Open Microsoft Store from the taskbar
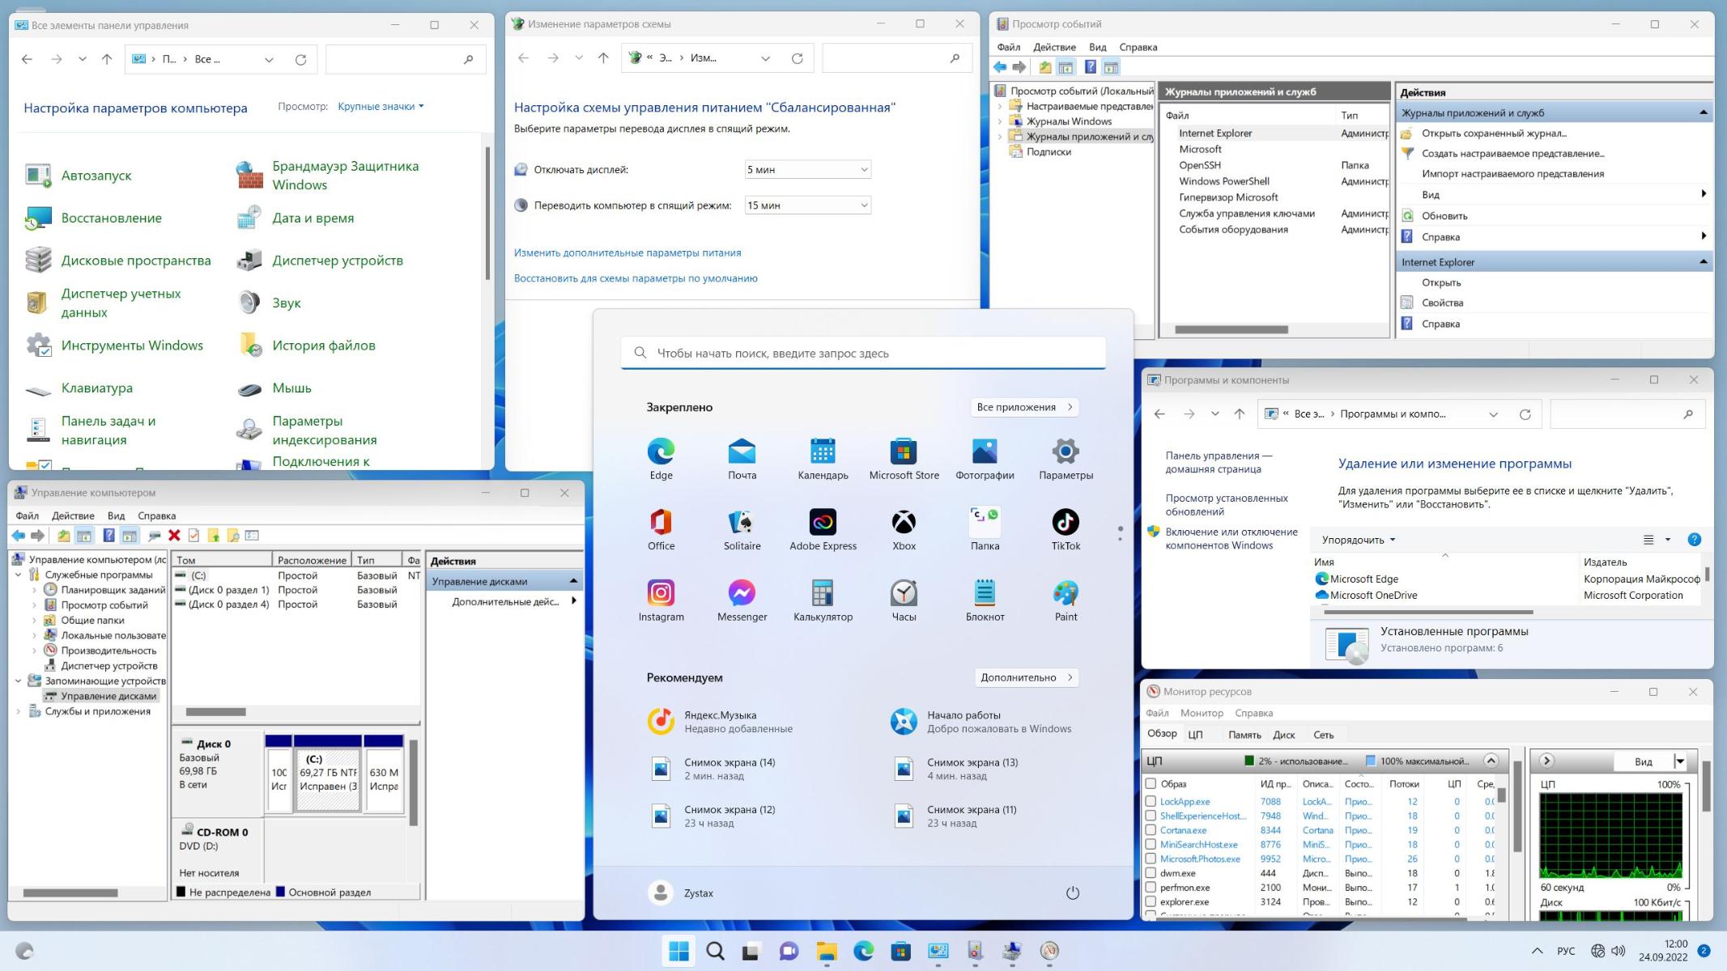 click(900, 951)
